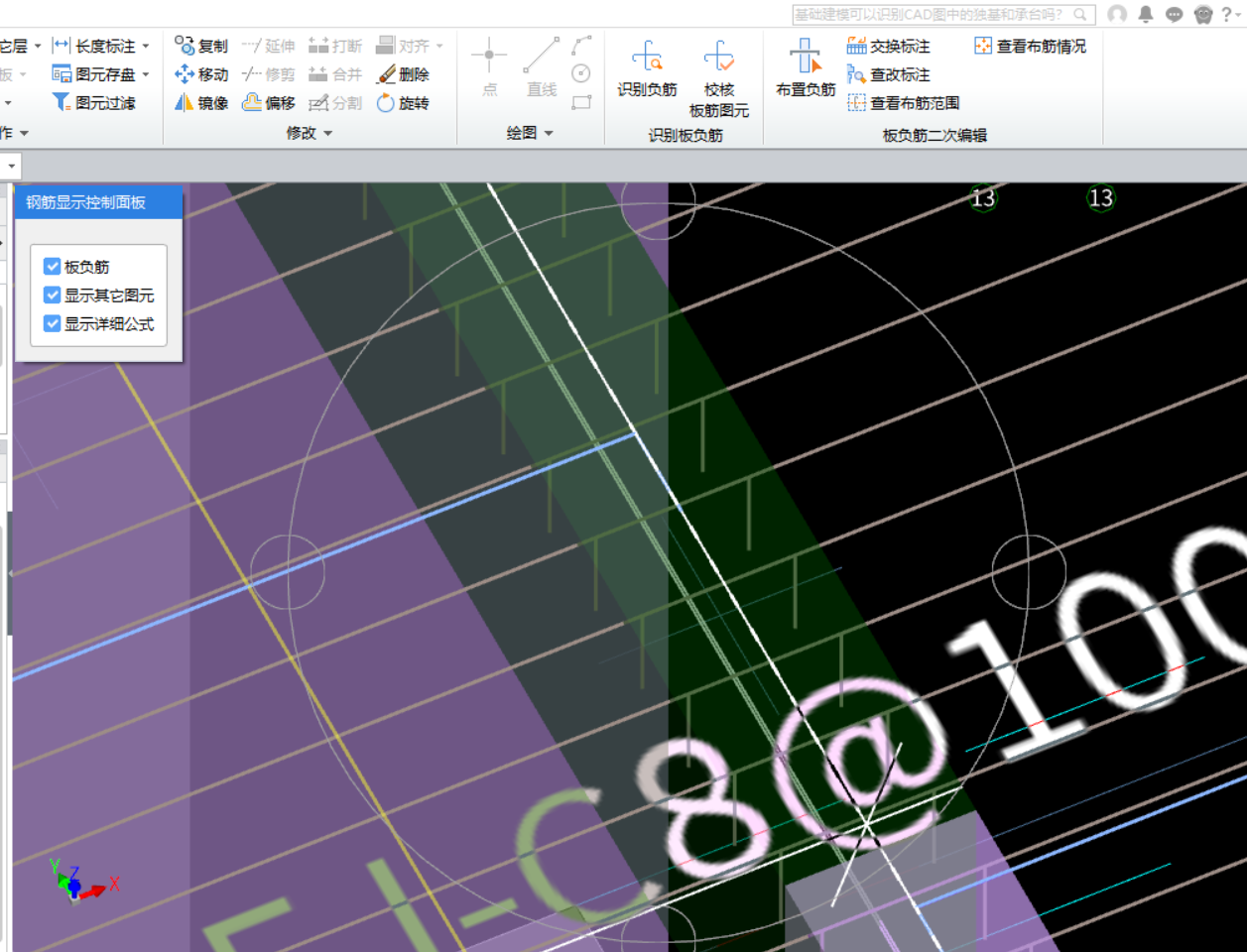
Task: Click the 打断 (Break) tool
Action: coord(335,46)
